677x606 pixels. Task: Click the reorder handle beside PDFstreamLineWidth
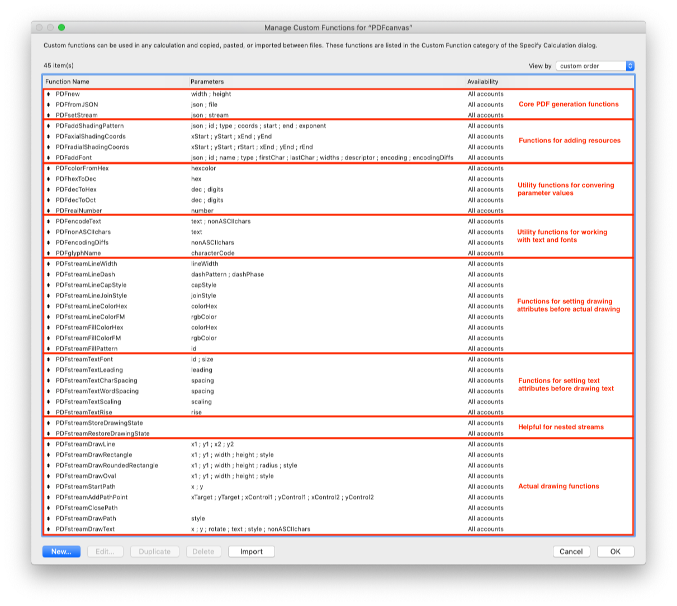point(49,264)
